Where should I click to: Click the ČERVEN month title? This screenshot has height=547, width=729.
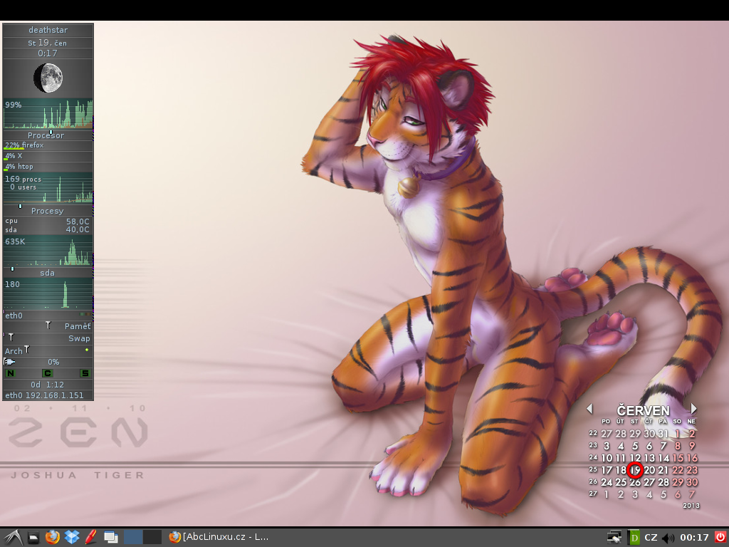643,410
